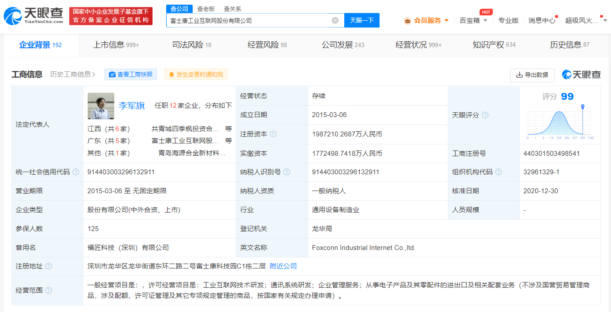This screenshot has height=312, width=611.
Task: Click paid-in capital 1772498.7418万人民币
Action: (347, 154)
